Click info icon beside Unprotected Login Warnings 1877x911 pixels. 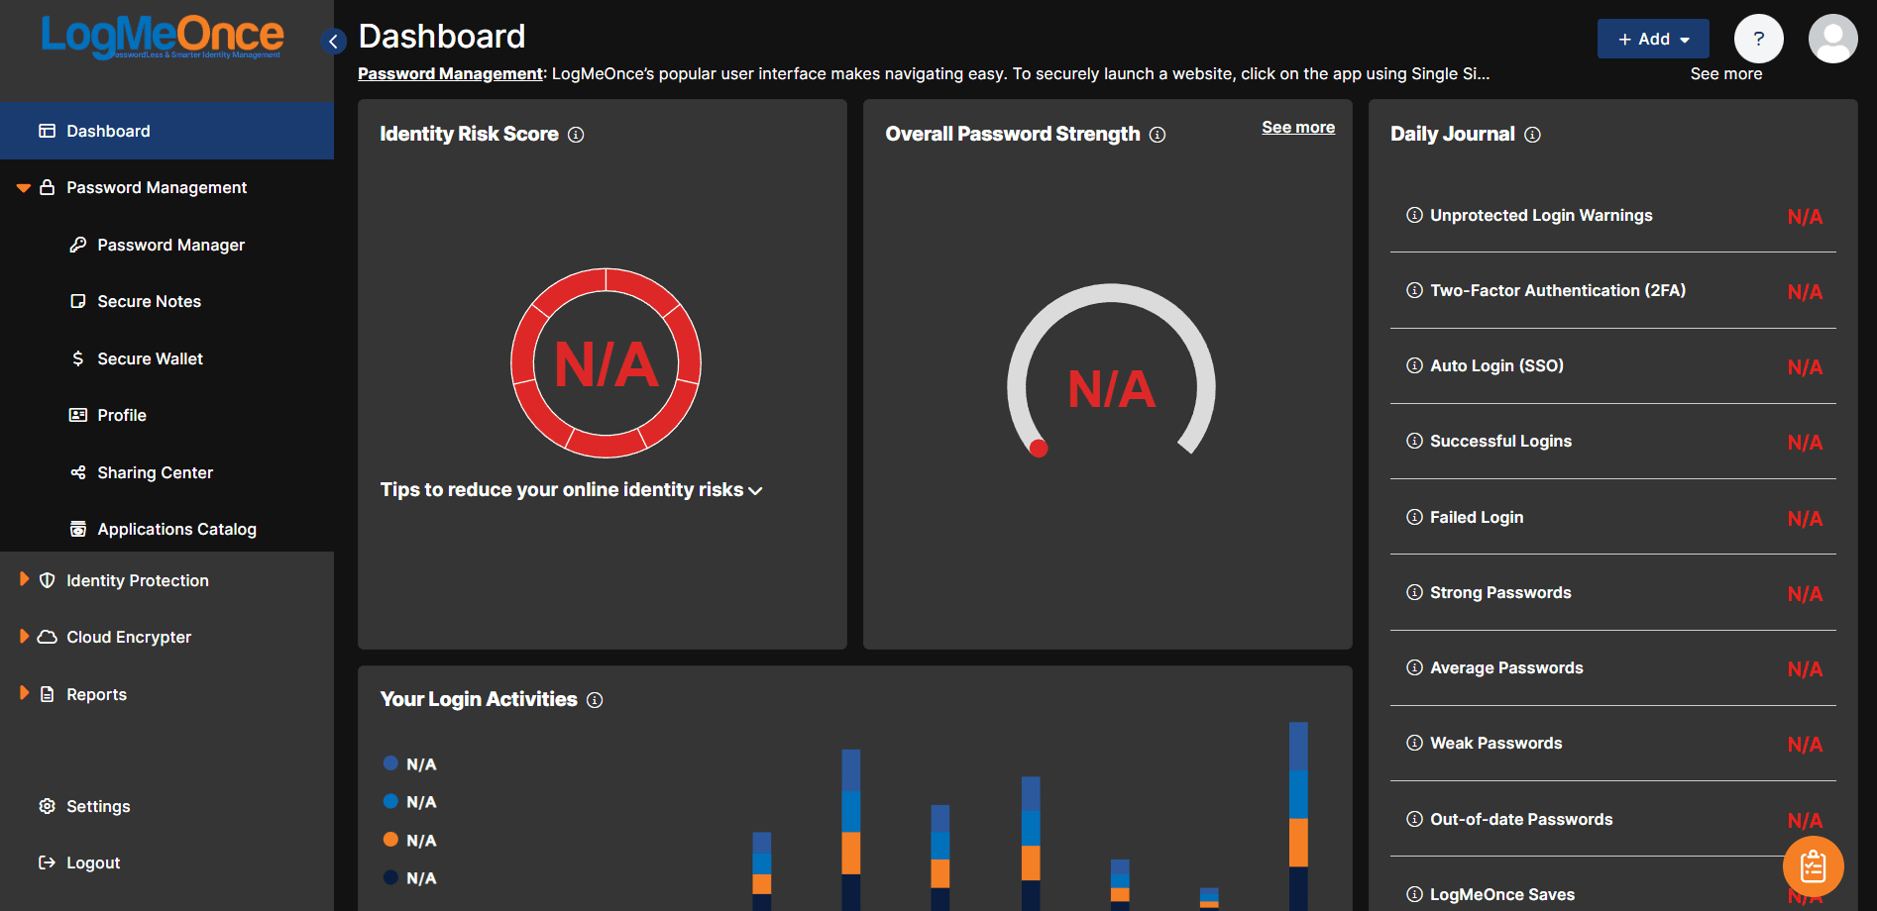(x=1414, y=215)
